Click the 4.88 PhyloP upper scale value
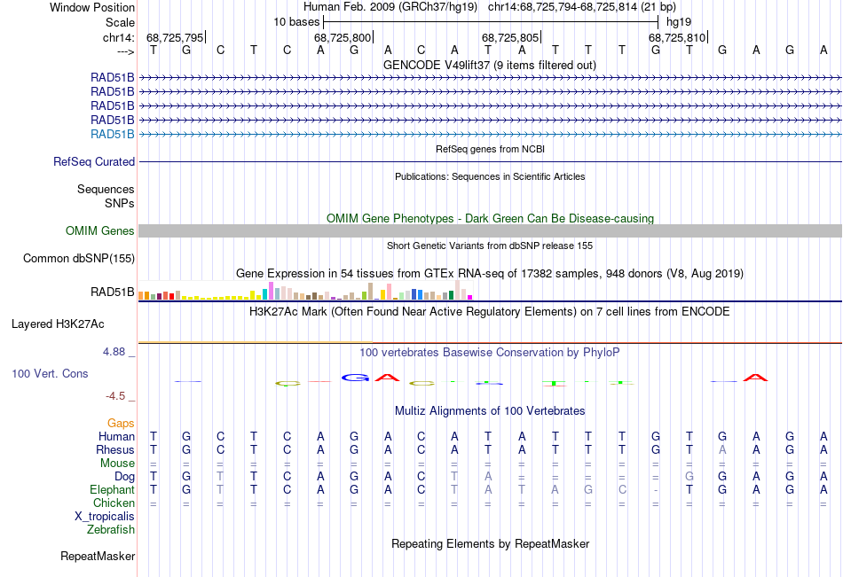Viewport: 843px width, 577px height. pos(114,352)
